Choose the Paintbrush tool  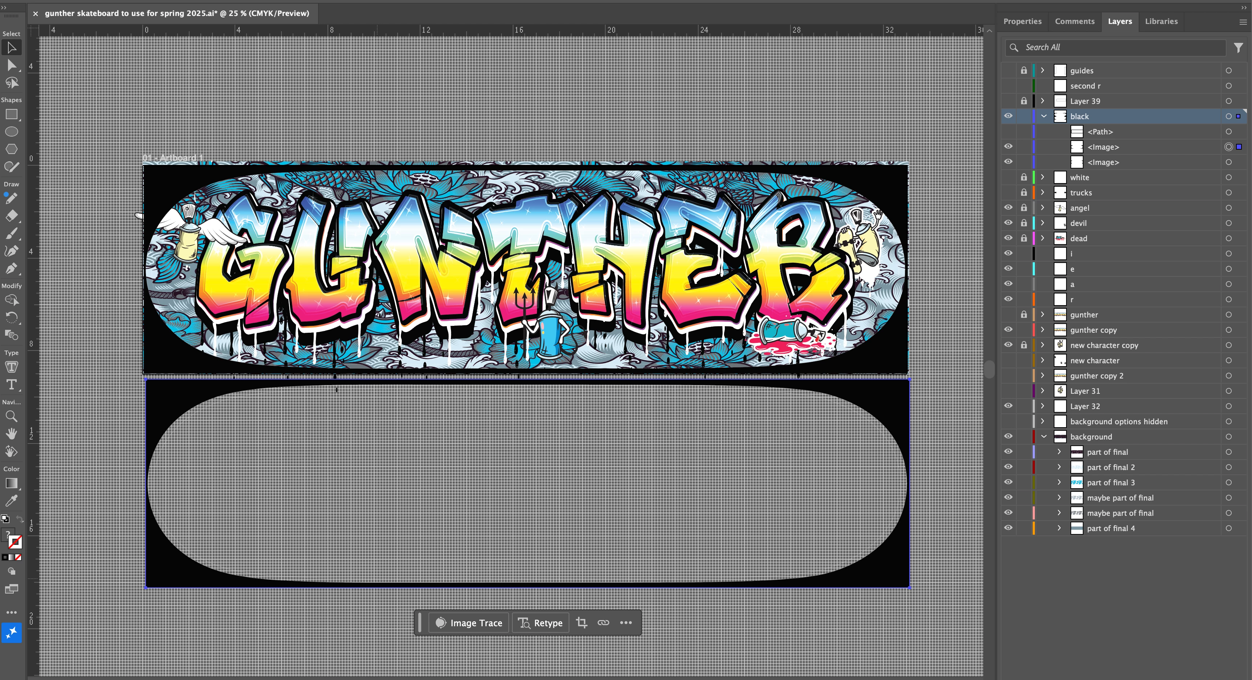click(11, 233)
